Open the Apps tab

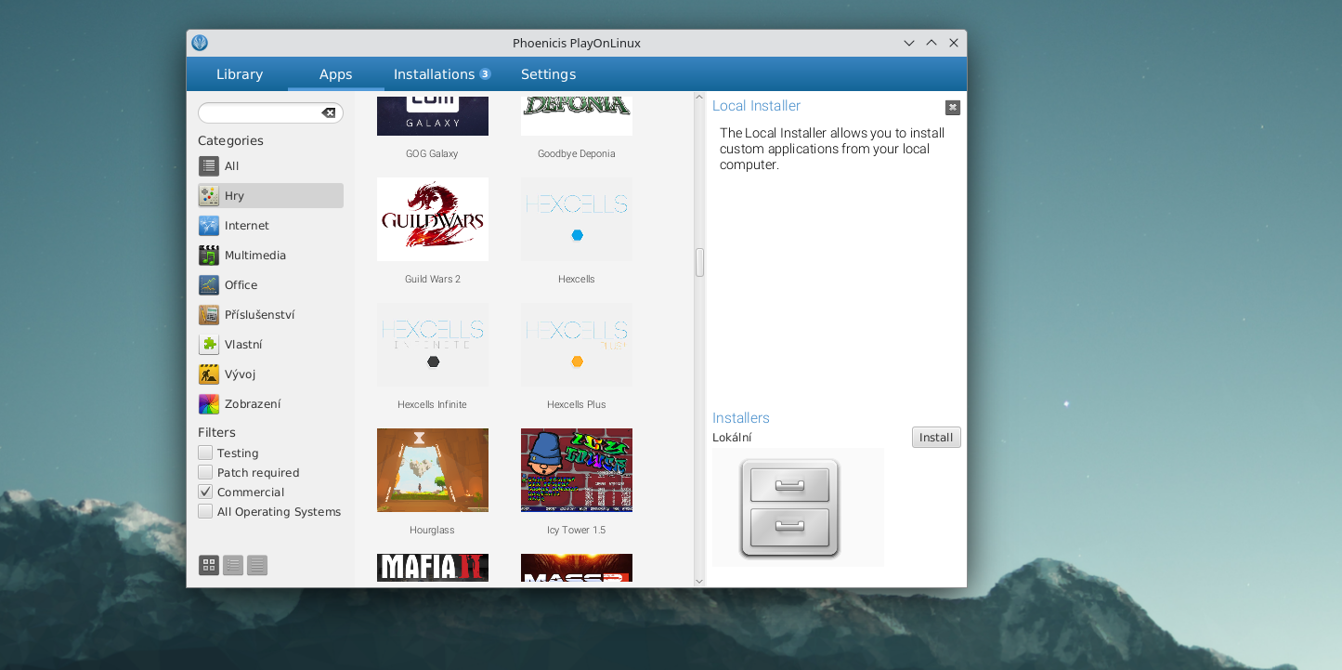[335, 74]
